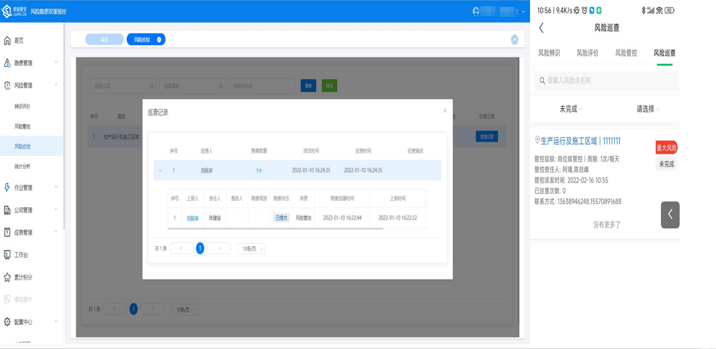Close the 巡查记录 dialog

pyautogui.click(x=445, y=111)
